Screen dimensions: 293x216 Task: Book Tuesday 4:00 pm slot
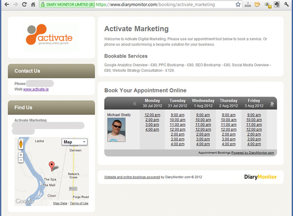[178, 144]
